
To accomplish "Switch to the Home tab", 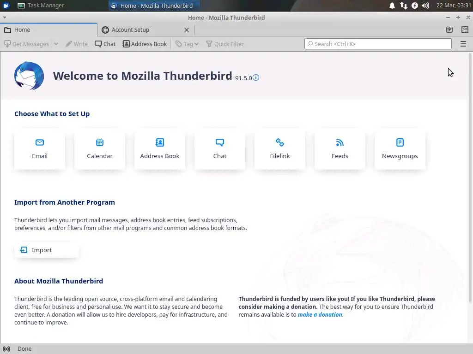I will [x=49, y=30].
